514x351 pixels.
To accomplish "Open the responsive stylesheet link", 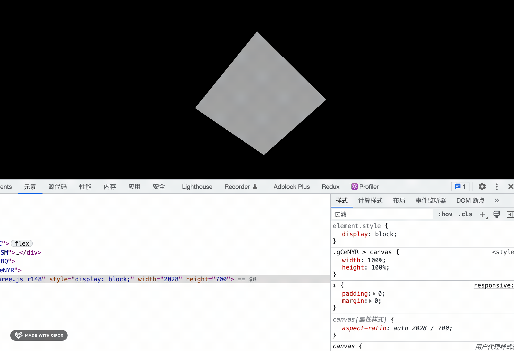I will 493,285.
